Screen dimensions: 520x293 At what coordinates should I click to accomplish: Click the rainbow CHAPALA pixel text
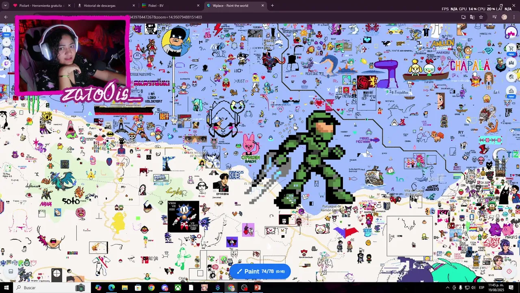470,66
